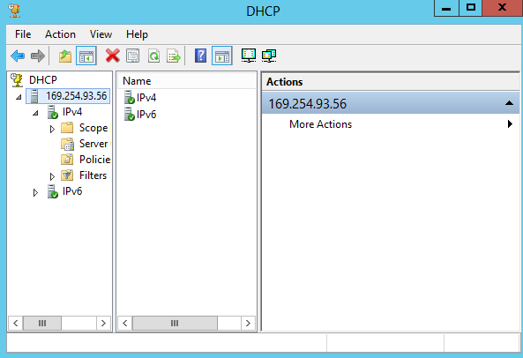The width and height of the screenshot is (523, 358).
Task: Minimize the DHCP window
Action: pos(446,8)
